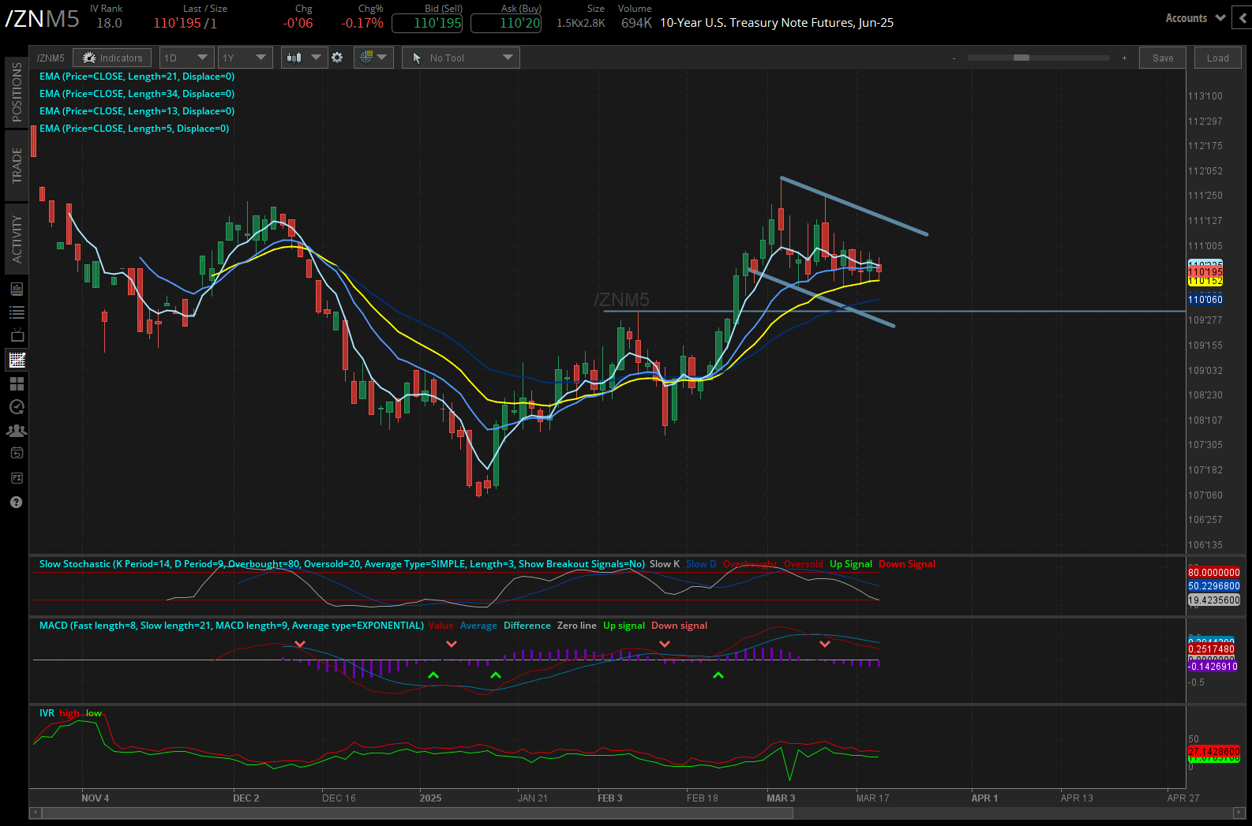Switch to the ACTIVITY tab
This screenshot has height=826, width=1252.
17,239
